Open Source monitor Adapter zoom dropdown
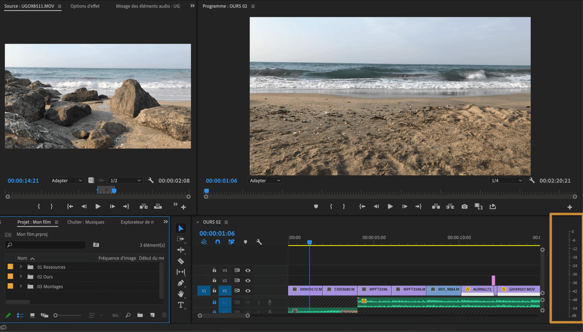The height and width of the screenshot is (332, 583). click(x=66, y=181)
